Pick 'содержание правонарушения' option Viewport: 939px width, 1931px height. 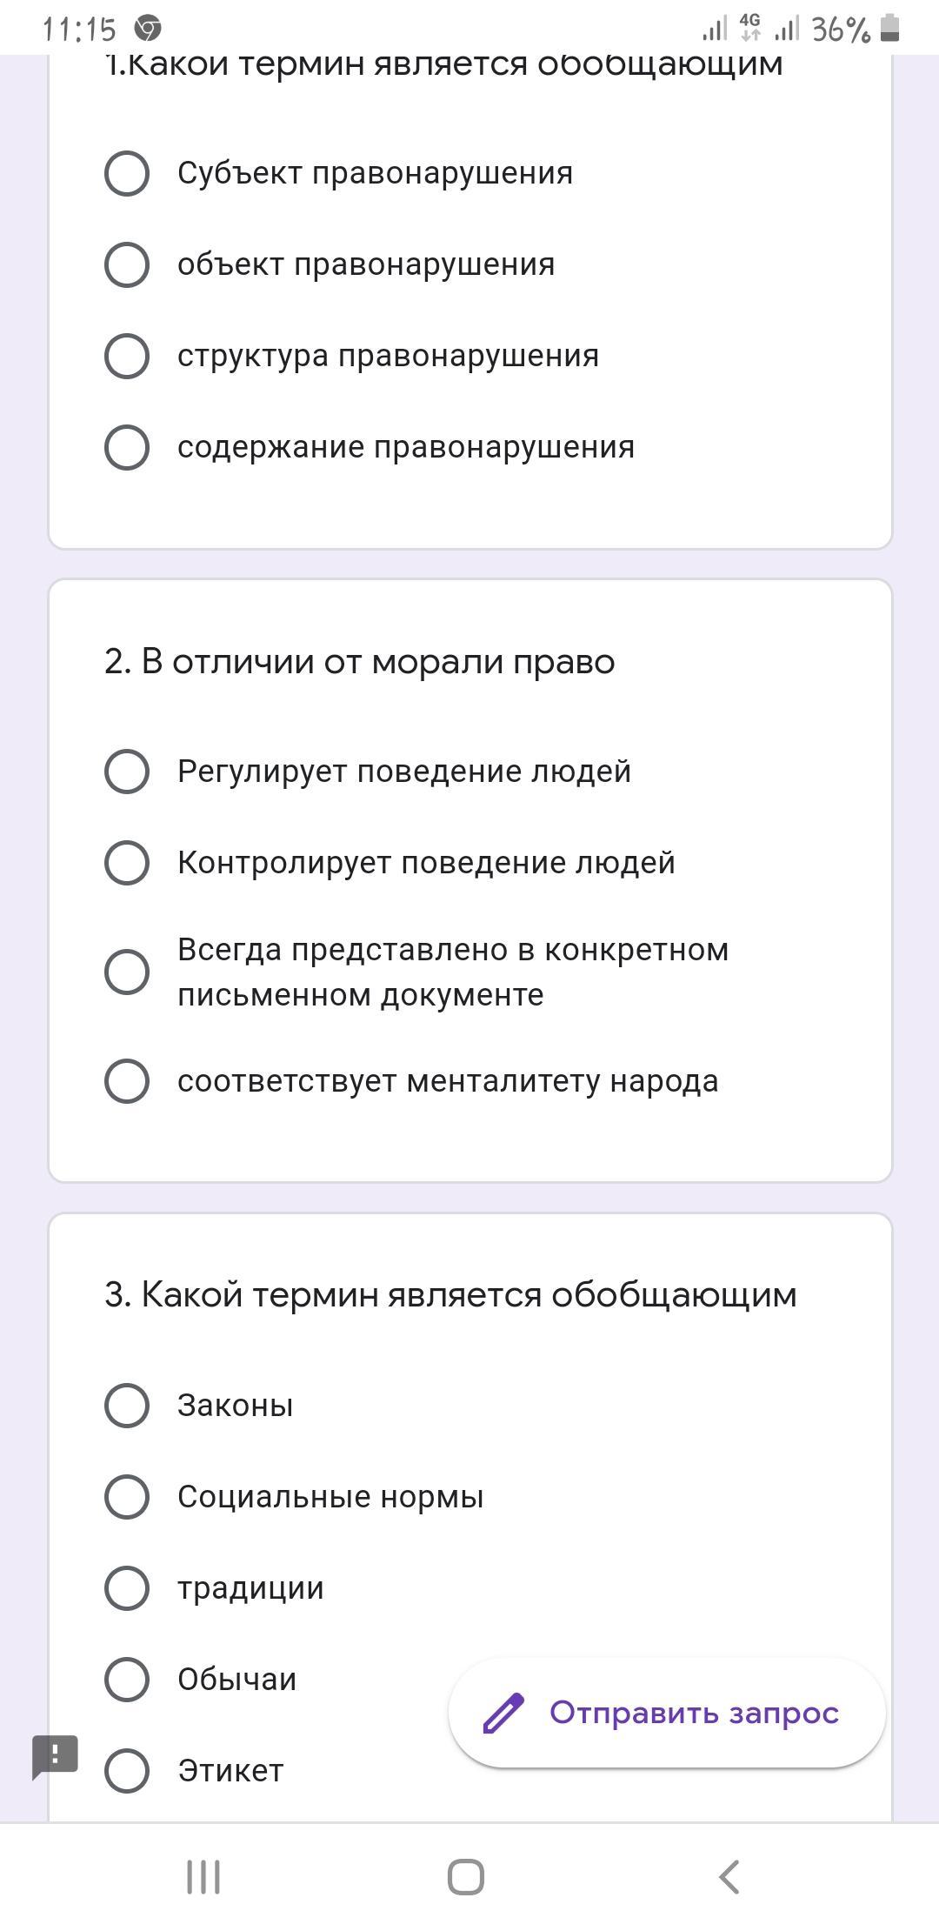tap(127, 447)
